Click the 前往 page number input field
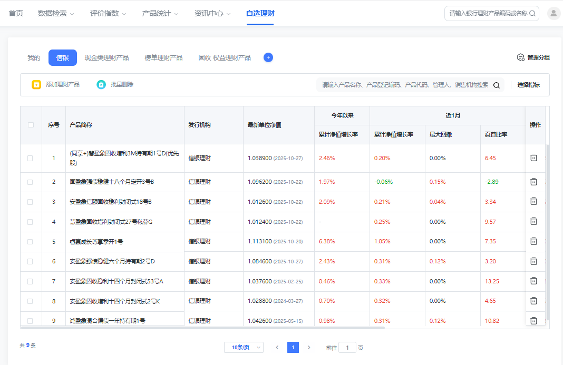This screenshot has height=365, width=563. [x=347, y=348]
